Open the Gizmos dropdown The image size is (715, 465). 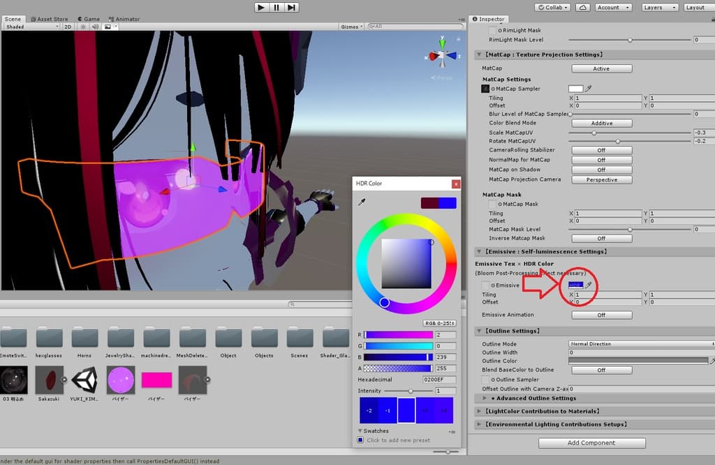351,27
